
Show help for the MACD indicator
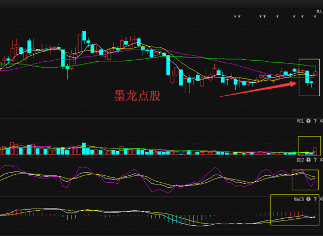(x=315, y=199)
